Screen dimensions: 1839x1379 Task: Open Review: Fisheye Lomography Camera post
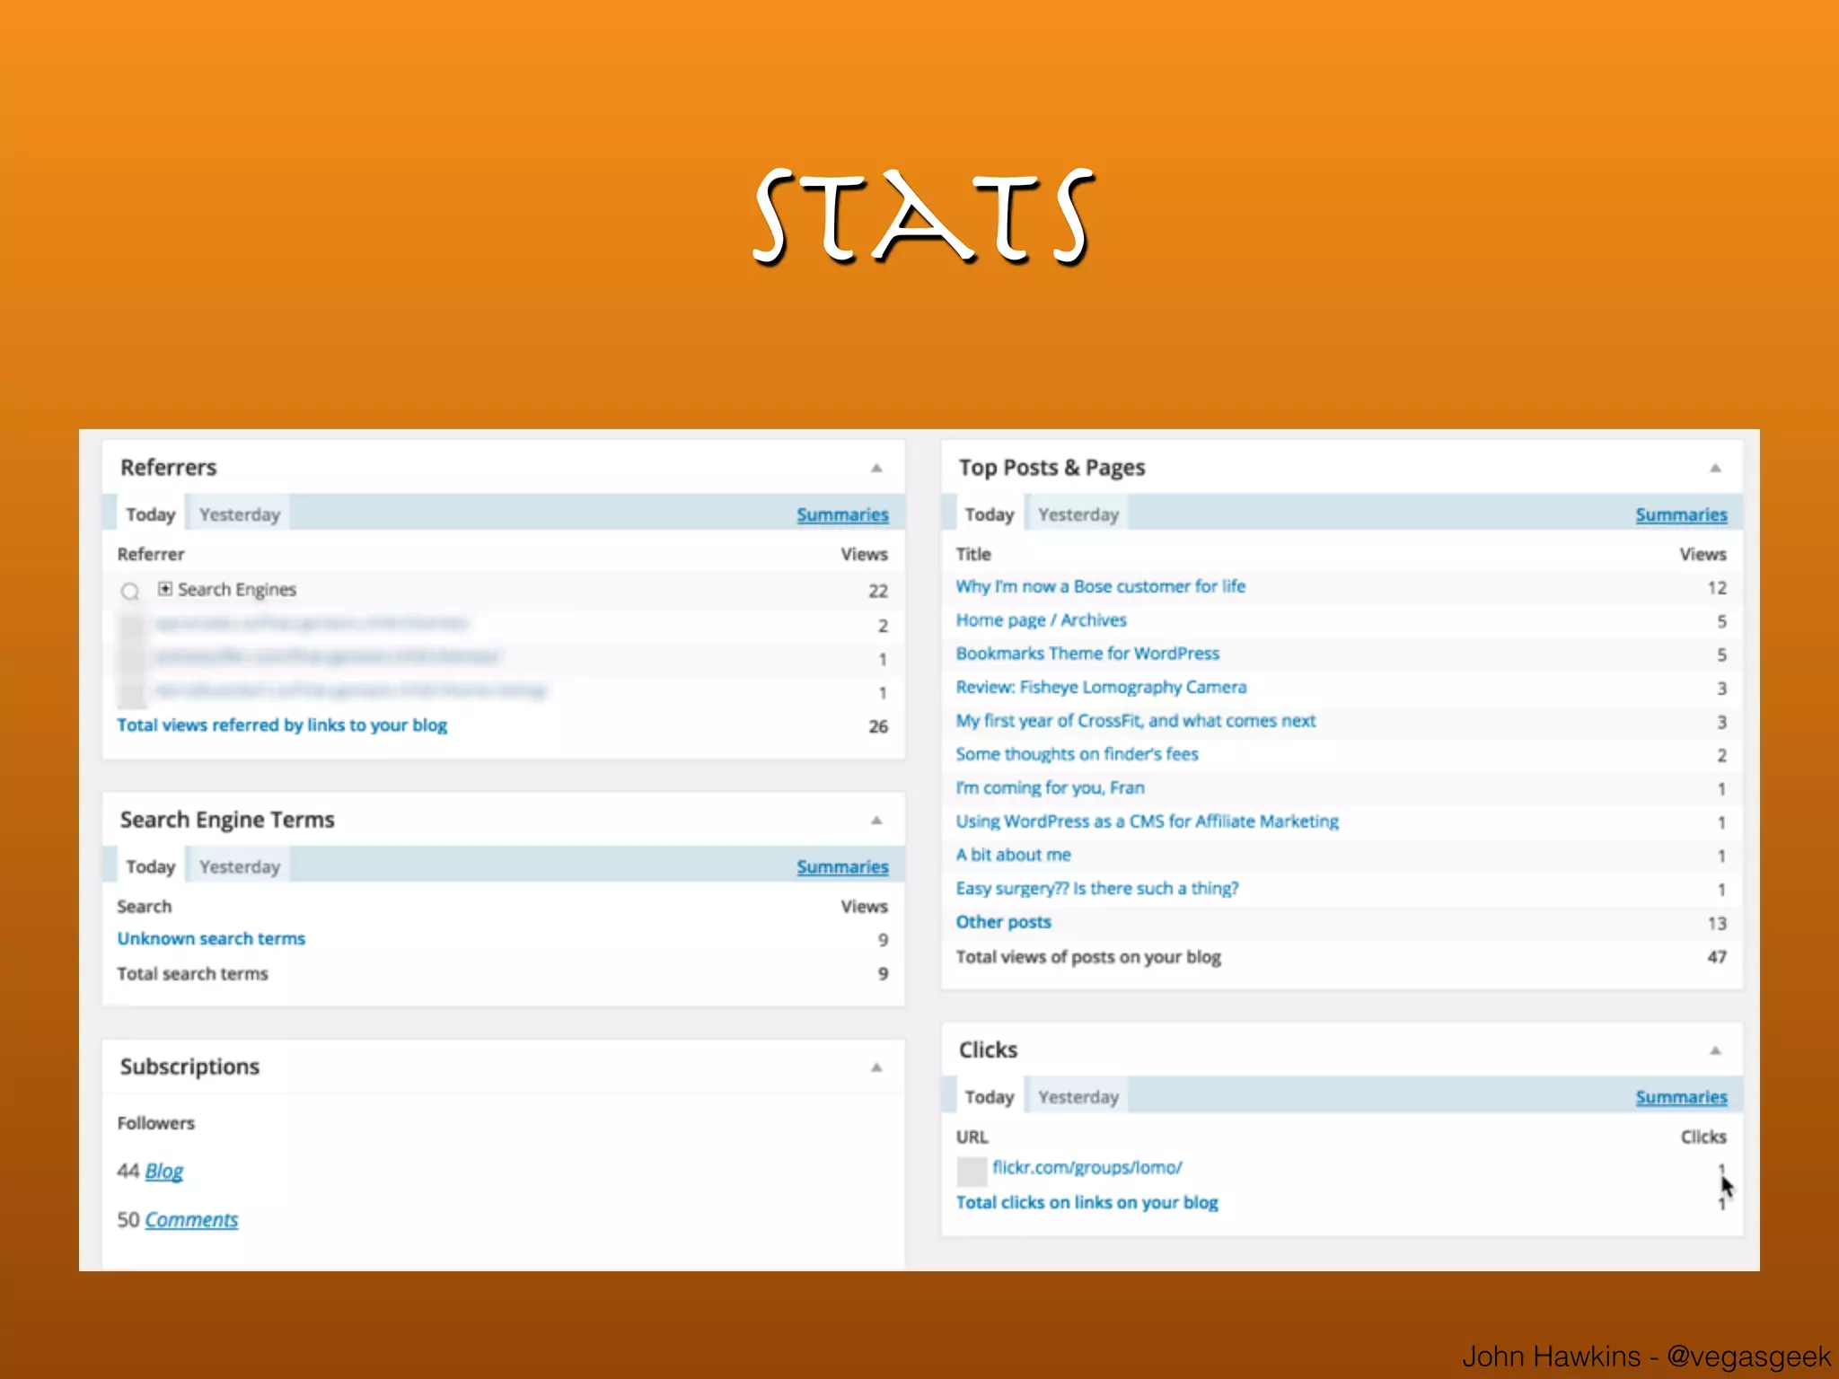click(1101, 687)
